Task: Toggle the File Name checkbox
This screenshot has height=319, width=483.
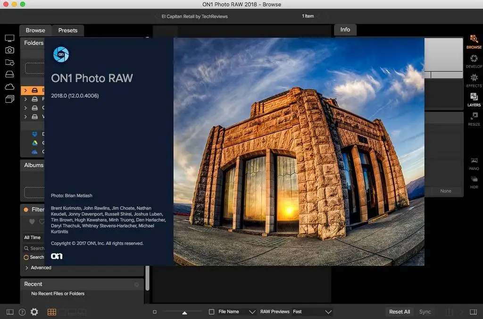Action: coord(212,312)
